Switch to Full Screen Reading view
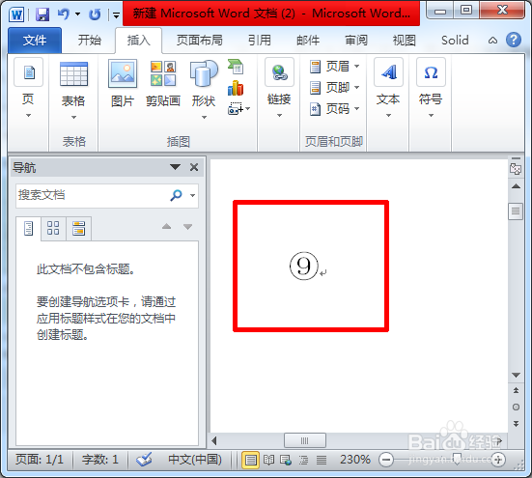532x478 pixels. (268, 460)
